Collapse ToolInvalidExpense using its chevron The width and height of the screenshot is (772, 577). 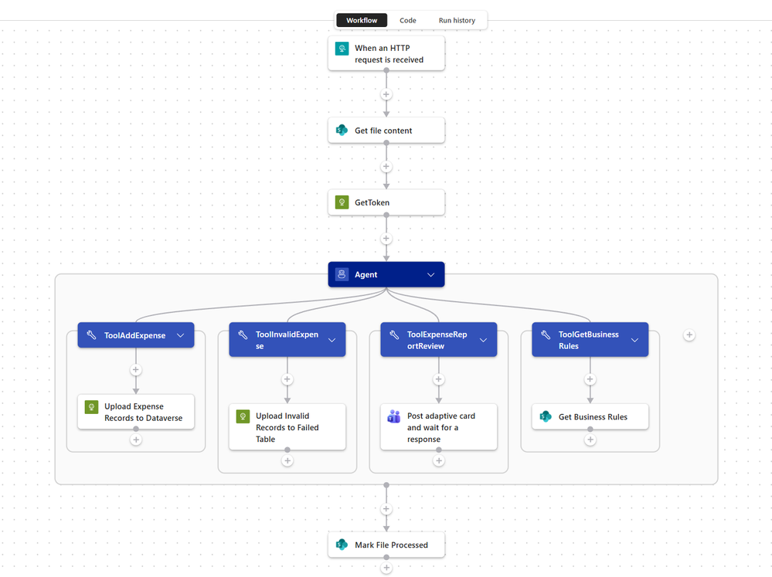pos(332,340)
